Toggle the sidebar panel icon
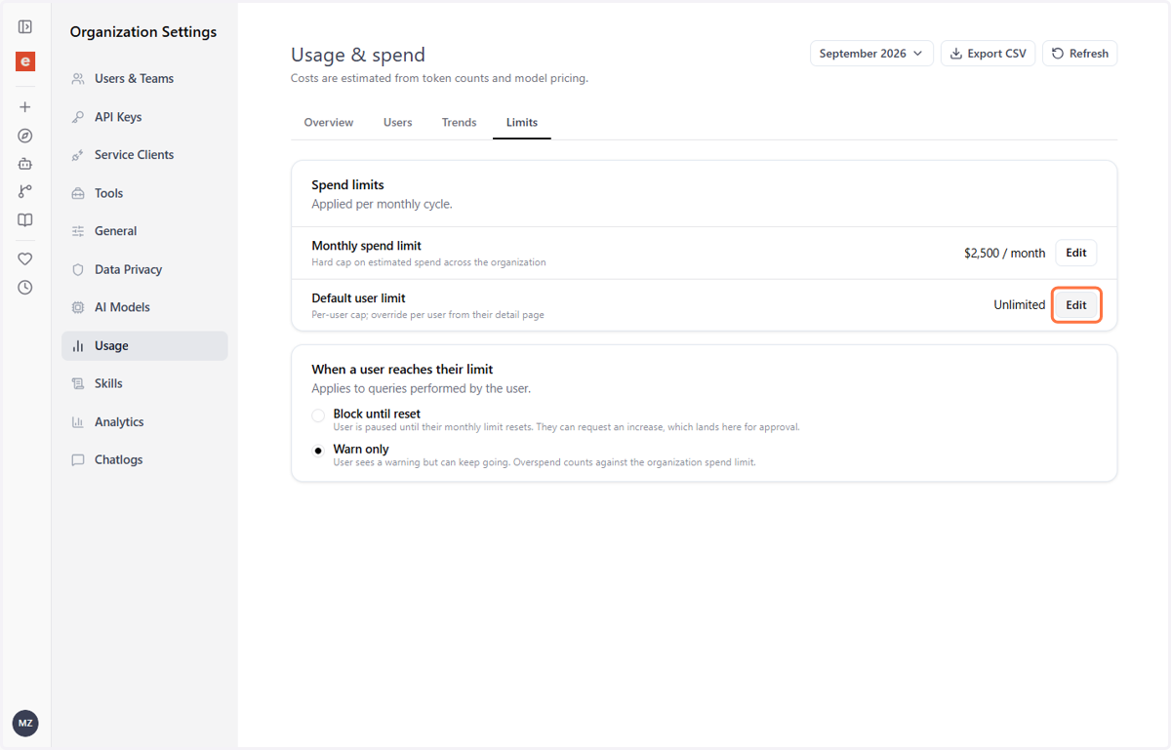This screenshot has height=750, width=1171. (25, 27)
